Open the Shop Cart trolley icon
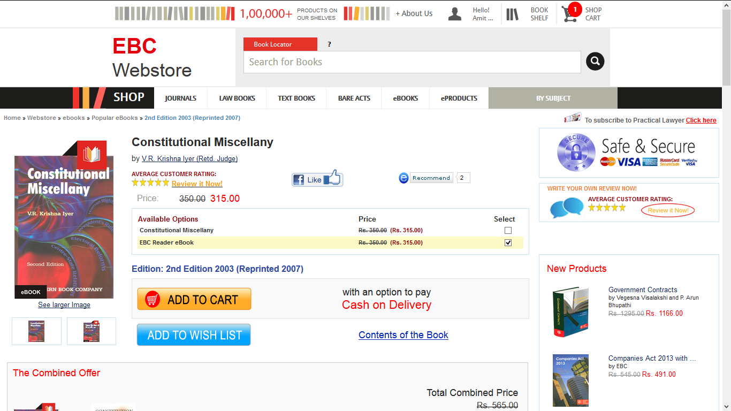 569,14
